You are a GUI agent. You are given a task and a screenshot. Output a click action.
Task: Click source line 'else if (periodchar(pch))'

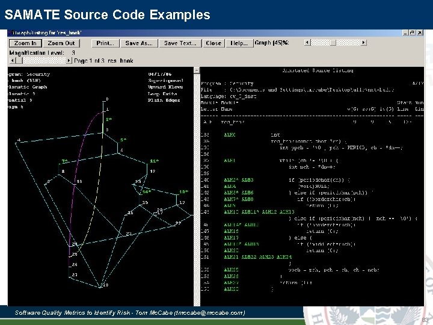pos(331,193)
